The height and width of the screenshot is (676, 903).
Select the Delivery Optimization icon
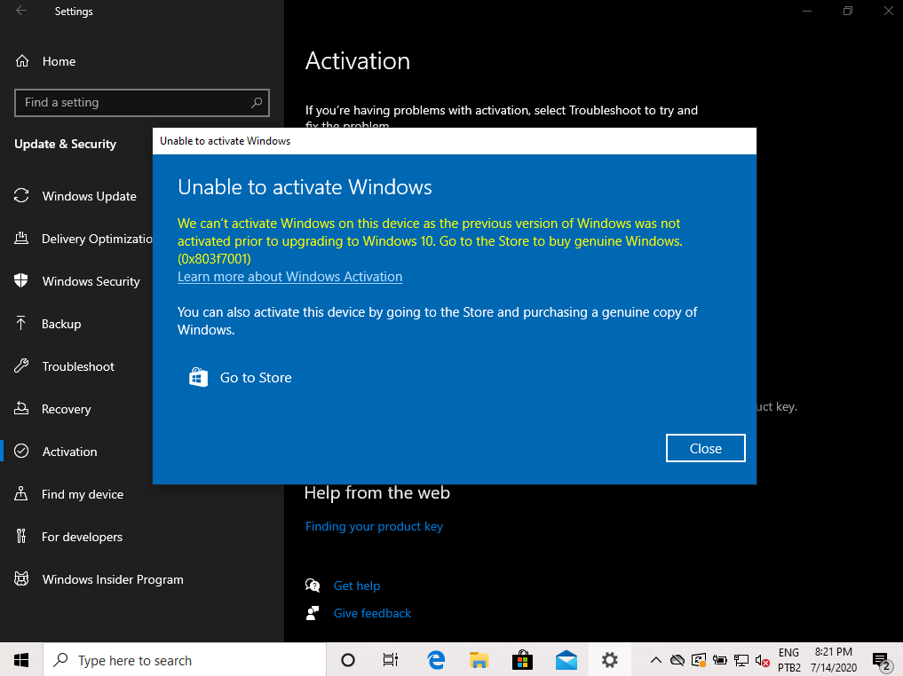(21, 238)
